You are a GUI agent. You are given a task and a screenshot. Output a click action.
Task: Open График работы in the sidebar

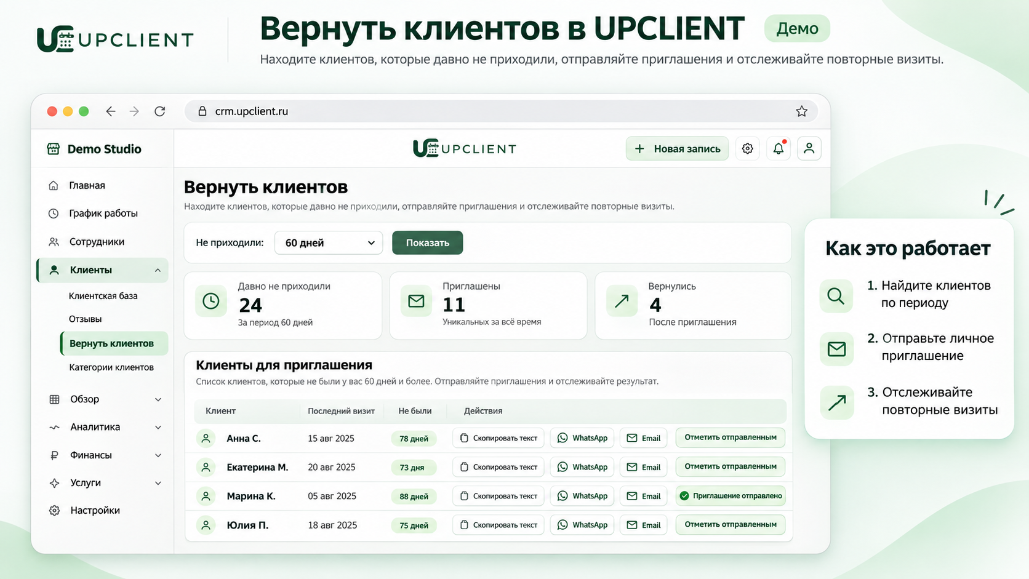[x=102, y=214]
